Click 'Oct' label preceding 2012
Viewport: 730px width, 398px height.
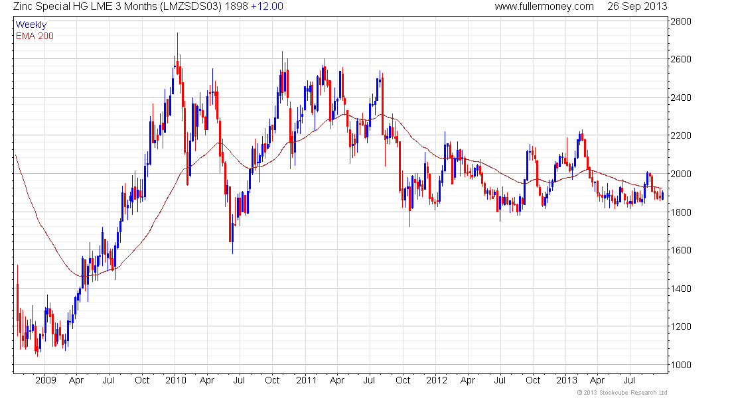click(403, 380)
